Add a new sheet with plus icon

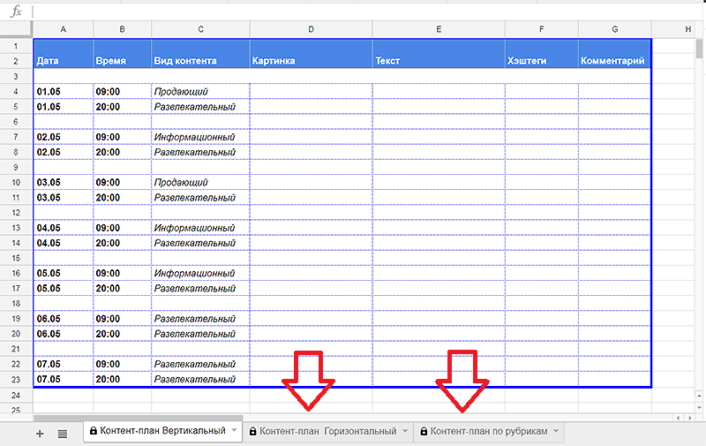tap(40, 434)
